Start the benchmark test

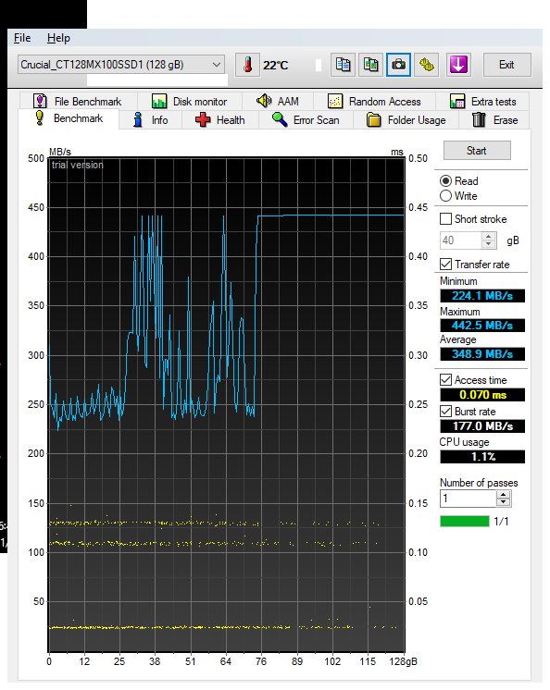pyautogui.click(x=477, y=151)
